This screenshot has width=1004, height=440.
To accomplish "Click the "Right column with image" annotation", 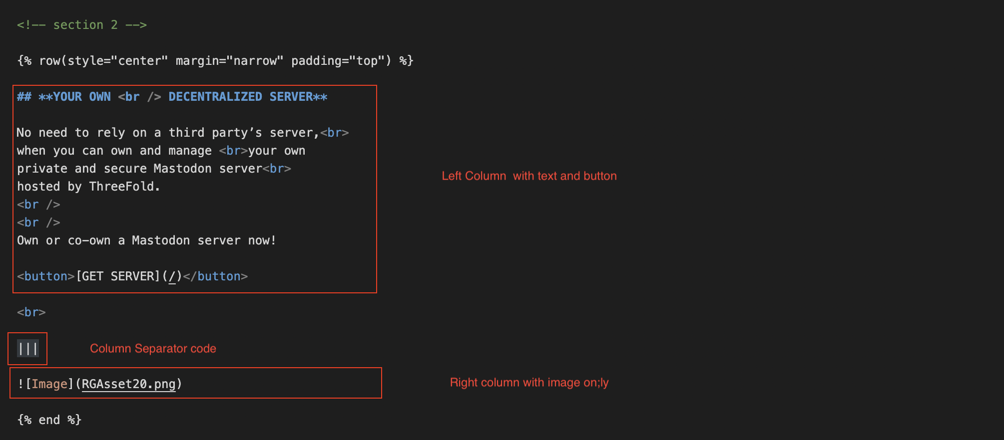I will tap(529, 383).
